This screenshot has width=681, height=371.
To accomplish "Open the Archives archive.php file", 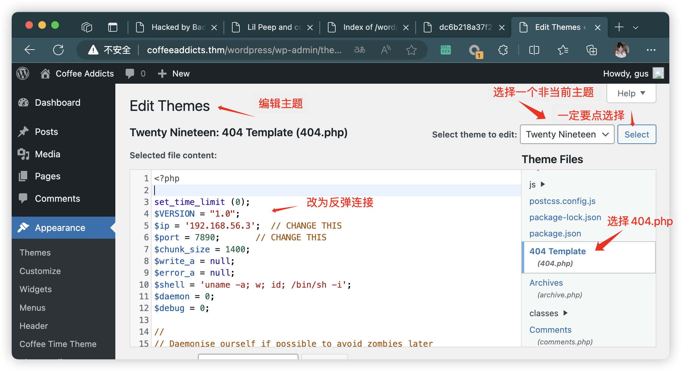I will click(556, 289).
